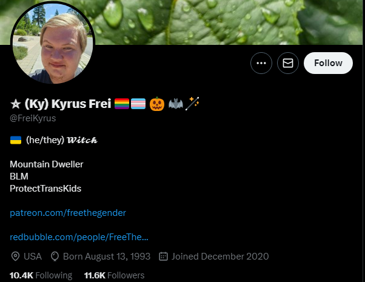Screen dimensions: 365x282
Task: View the circular profile picture
Action: pyautogui.click(x=53, y=43)
